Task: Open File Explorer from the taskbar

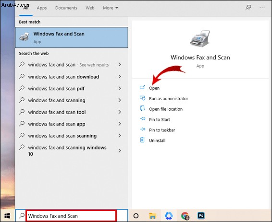Action: point(152,216)
